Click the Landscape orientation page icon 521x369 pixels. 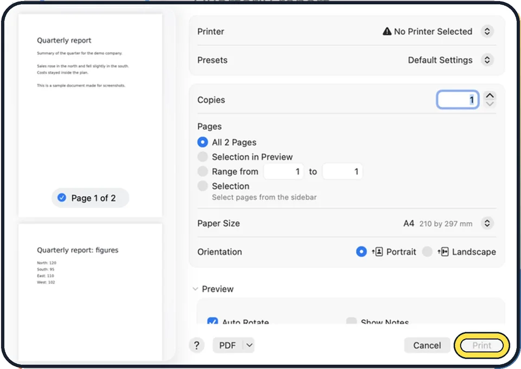click(x=443, y=252)
